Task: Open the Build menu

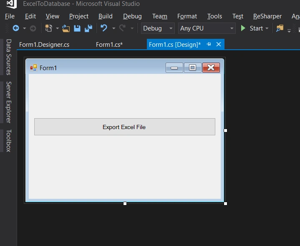Action: tap(106, 16)
